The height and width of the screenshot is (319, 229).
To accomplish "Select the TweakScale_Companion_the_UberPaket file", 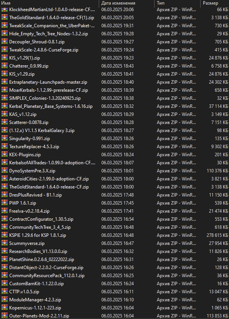I will (52, 26).
